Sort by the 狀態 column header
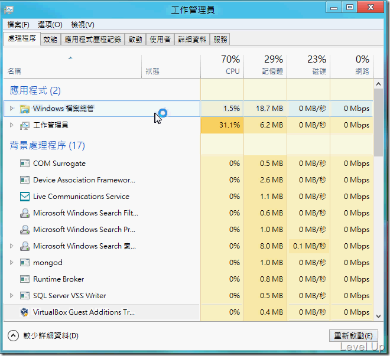 [x=171, y=66]
